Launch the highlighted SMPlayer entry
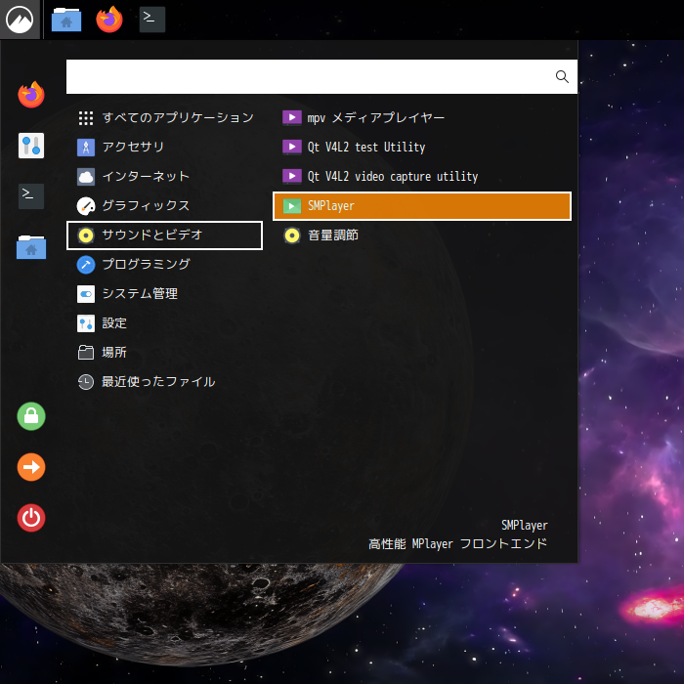684x684 pixels. click(x=422, y=206)
